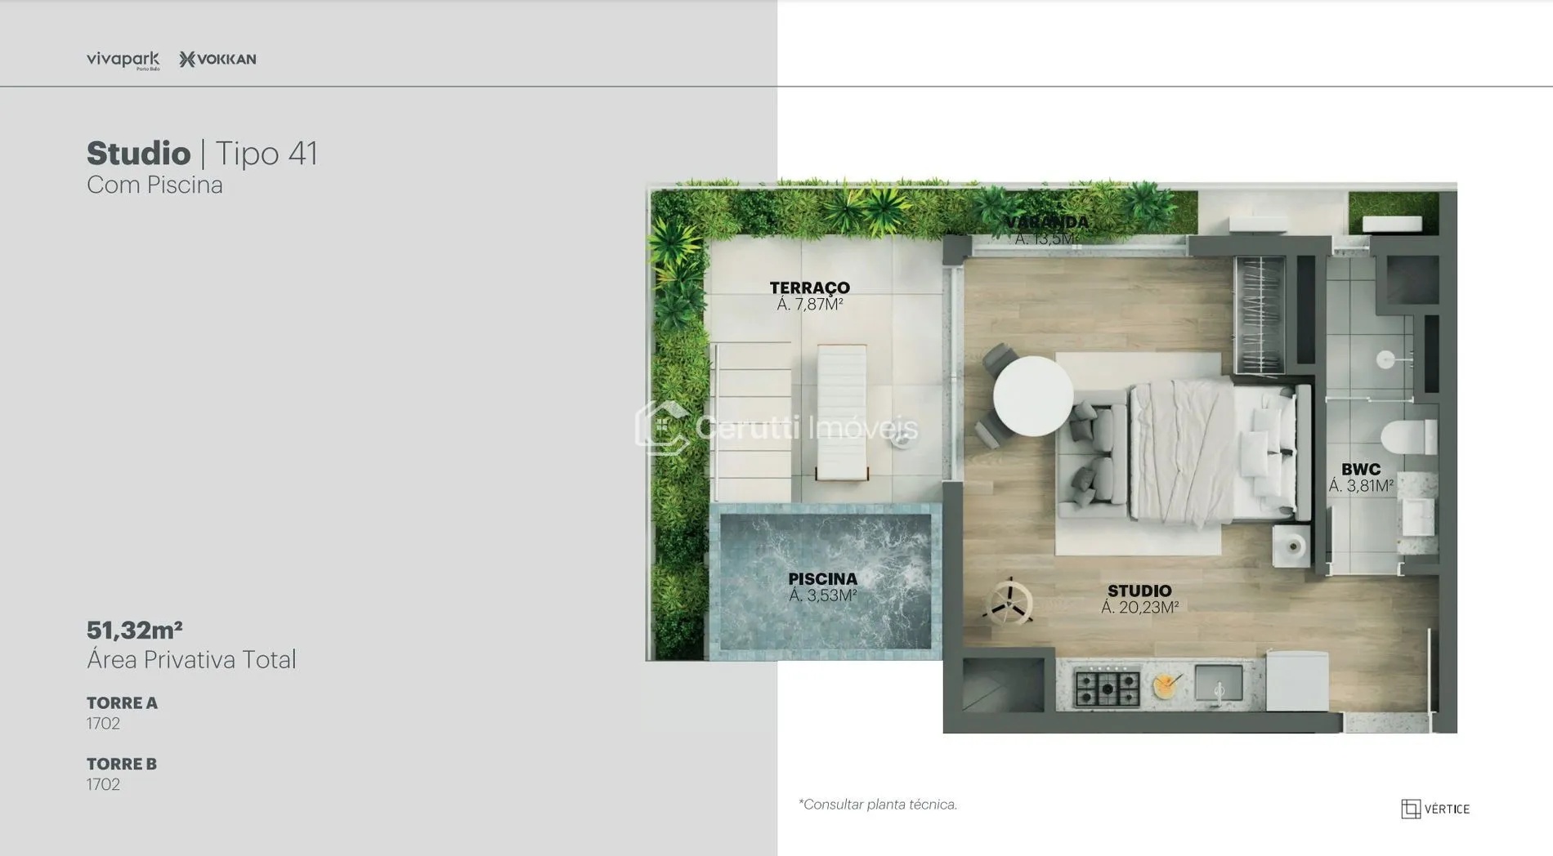Select the four-burner cooktop in the kitchen
Screen dimensions: 1553x856
point(1106,687)
